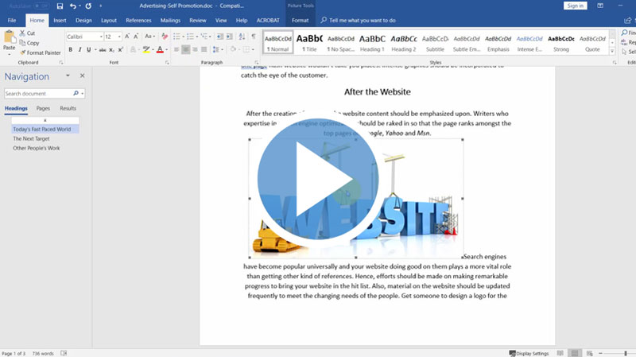This screenshot has height=357, width=636.
Task: Click the Search document field
Action: click(x=40, y=93)
